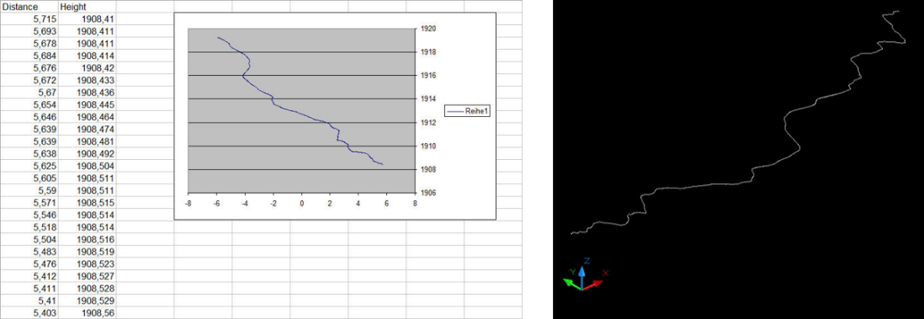Select the cell containing 5,571
Screen dimensions: 924x319
(29, 202)
